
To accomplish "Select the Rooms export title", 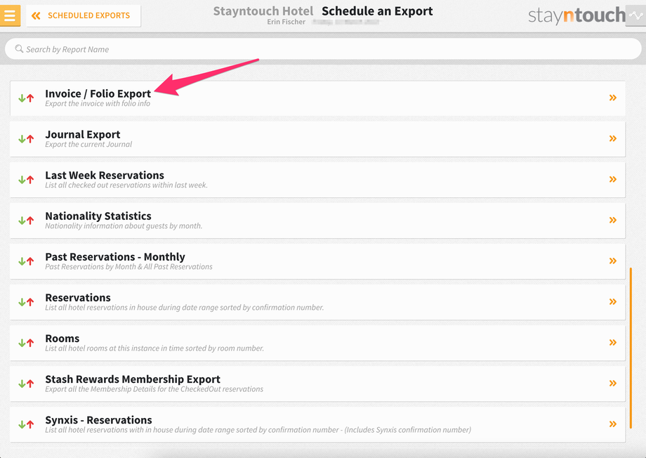I will click(x=62, y=339).
